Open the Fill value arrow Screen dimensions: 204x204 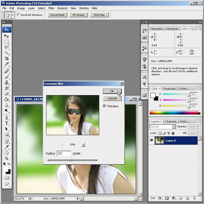[x=198, y=133]
